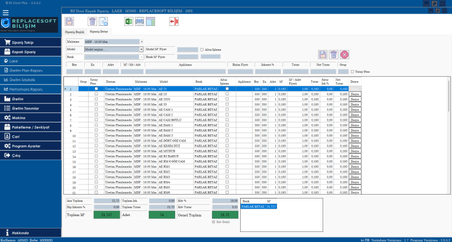Image resolution: width=452 pixels, height=242 pixels.
Task: Select the AE RM 6 GÖZ CAM model cell
Action: [176, 161]
